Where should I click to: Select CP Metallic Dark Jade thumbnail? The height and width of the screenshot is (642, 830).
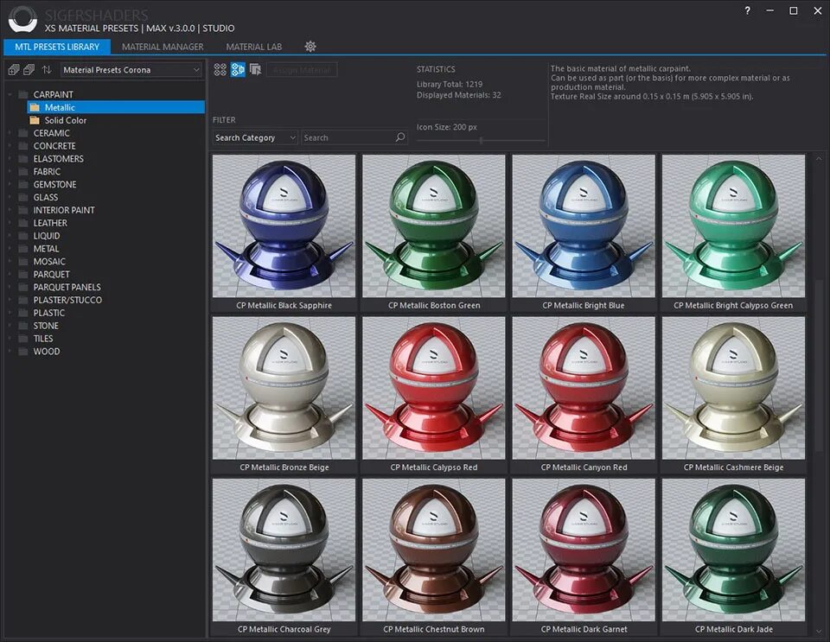click(x=734, y=550)
